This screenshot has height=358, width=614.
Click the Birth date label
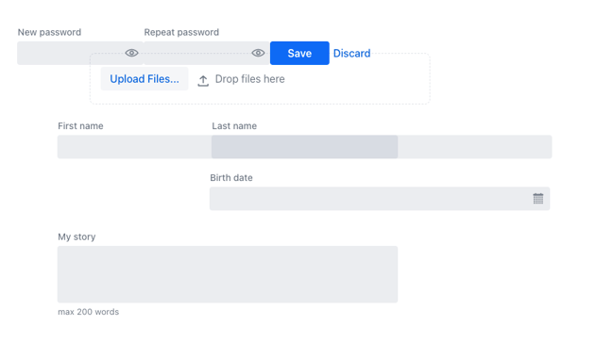[231, 178]
